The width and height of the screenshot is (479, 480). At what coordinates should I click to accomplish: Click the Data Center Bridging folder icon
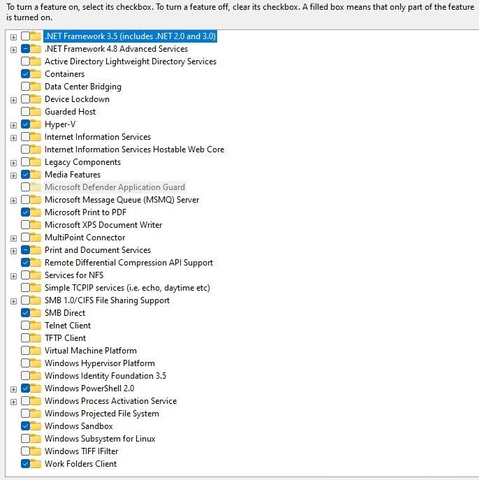click(36, 87)
